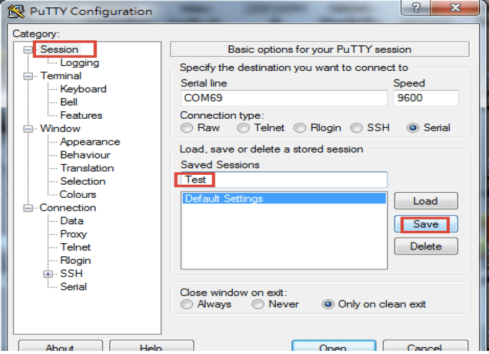Click the Delete session button
This screenshot has width=489, height=354.
pyautogui.click(x=426, y=246)
